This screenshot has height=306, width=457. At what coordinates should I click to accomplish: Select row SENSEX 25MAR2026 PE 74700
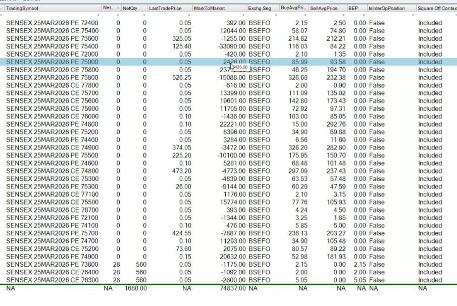228,241
